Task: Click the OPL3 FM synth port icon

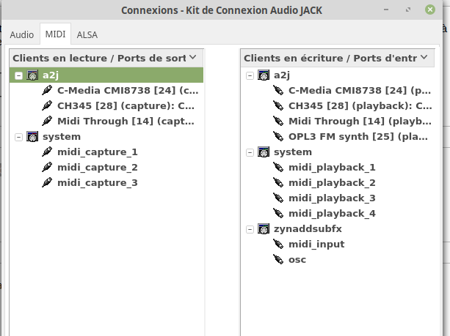Action: (x=278, y=136)
